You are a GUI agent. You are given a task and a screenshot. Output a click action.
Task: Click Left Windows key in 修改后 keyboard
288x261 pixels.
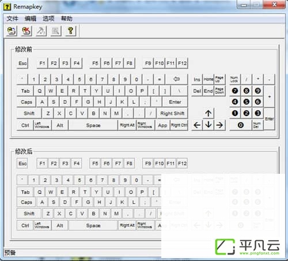[x=42, y=225]
